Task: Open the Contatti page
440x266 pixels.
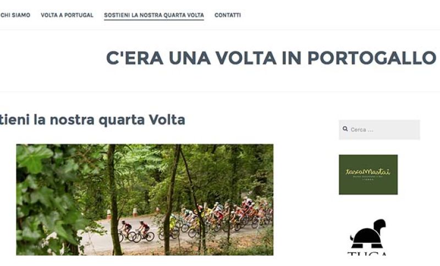Action: [x=228, y=15]
